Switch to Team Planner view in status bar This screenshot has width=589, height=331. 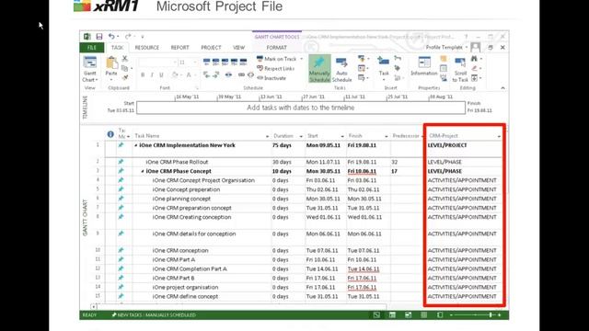tap(409, 314)
